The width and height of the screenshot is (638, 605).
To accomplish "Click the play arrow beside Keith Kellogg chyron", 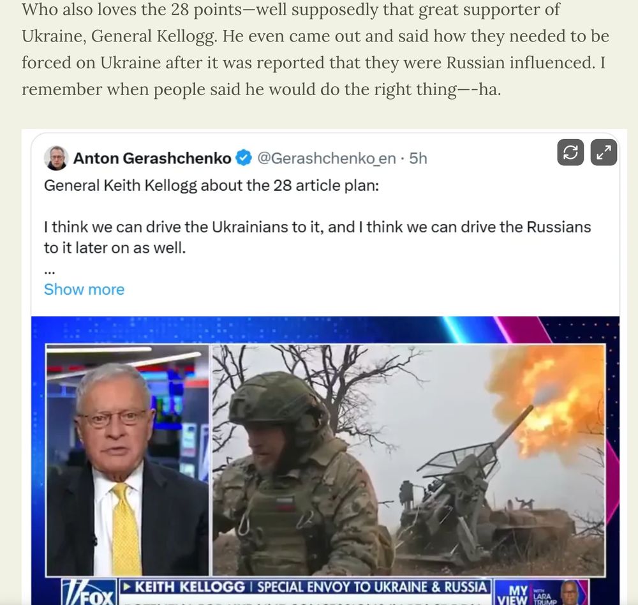I will coord(128,586).
